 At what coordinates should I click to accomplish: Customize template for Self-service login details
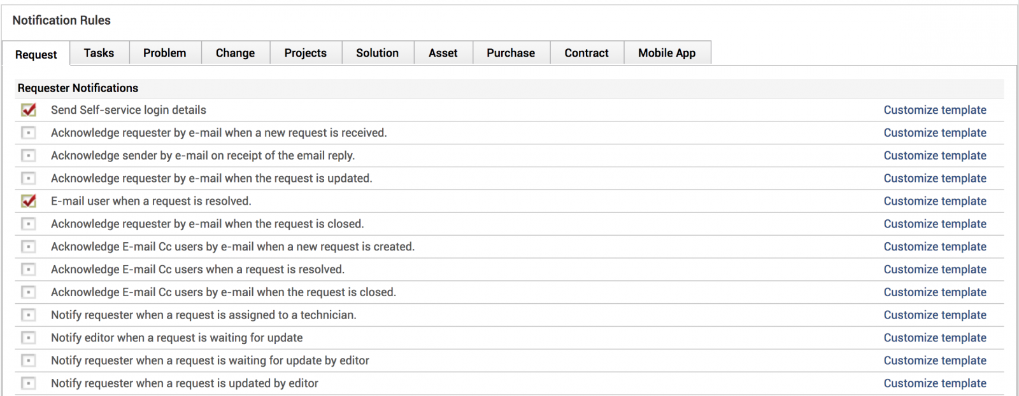coord(934,110)
